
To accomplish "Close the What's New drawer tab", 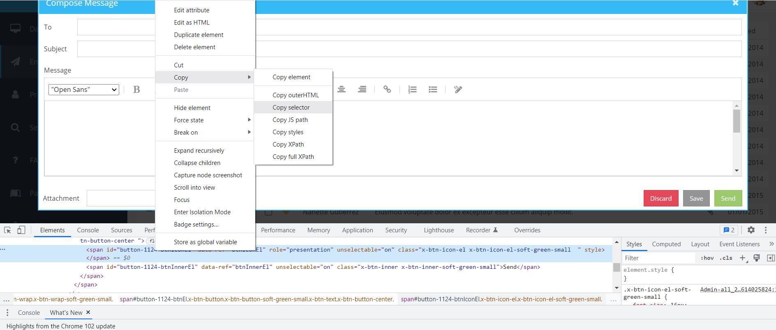I will (x=88, y=312).
